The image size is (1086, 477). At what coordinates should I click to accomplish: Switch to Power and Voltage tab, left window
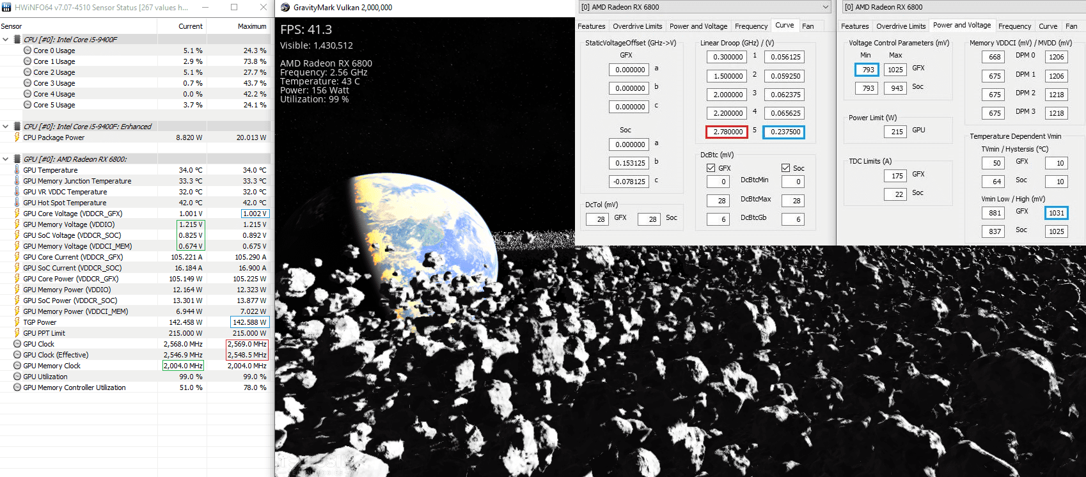(698, 26)
